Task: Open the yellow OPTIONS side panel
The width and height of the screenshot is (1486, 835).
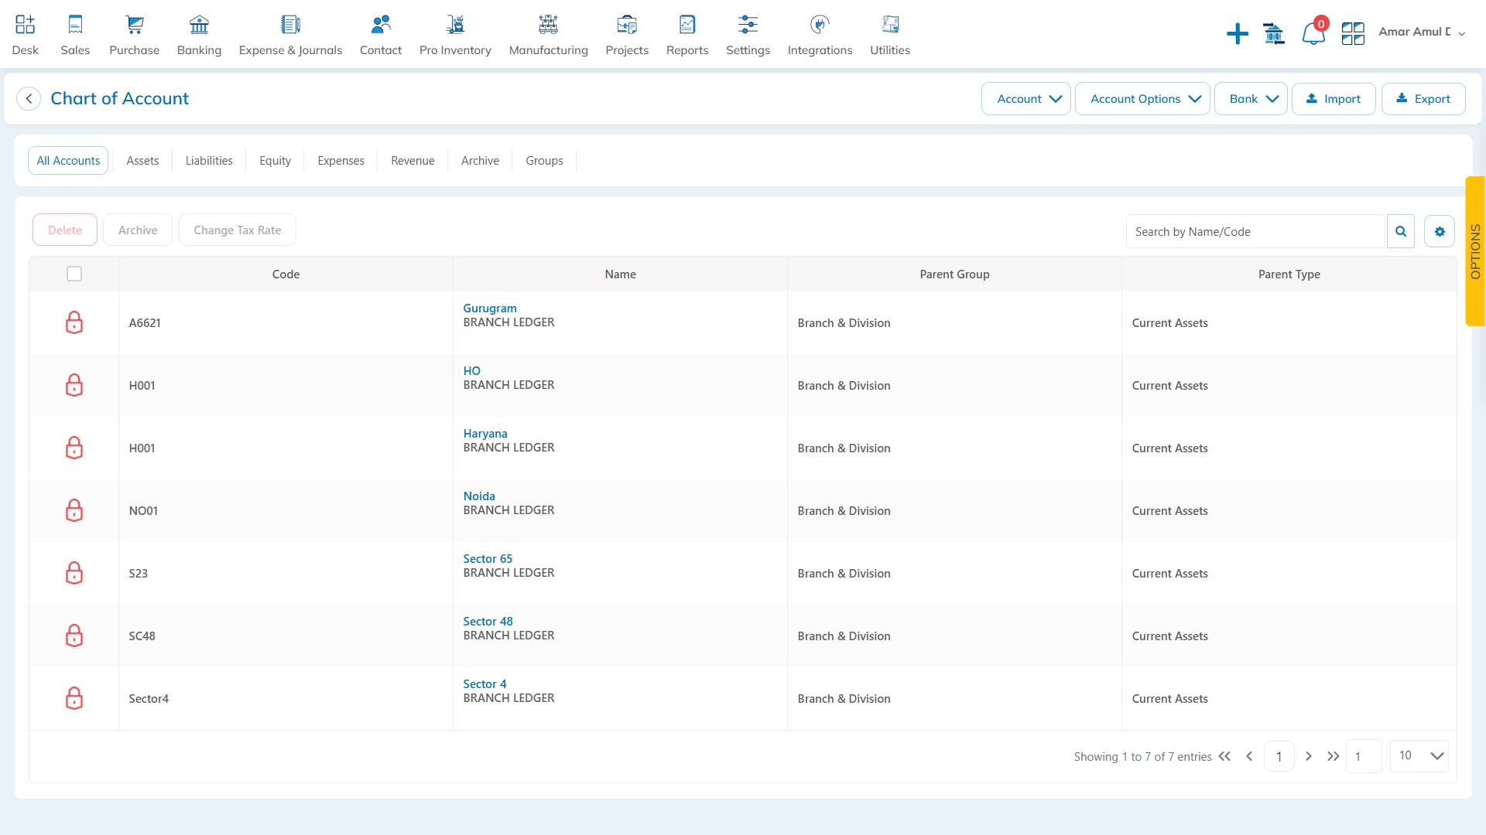Action: point(1475,251)
